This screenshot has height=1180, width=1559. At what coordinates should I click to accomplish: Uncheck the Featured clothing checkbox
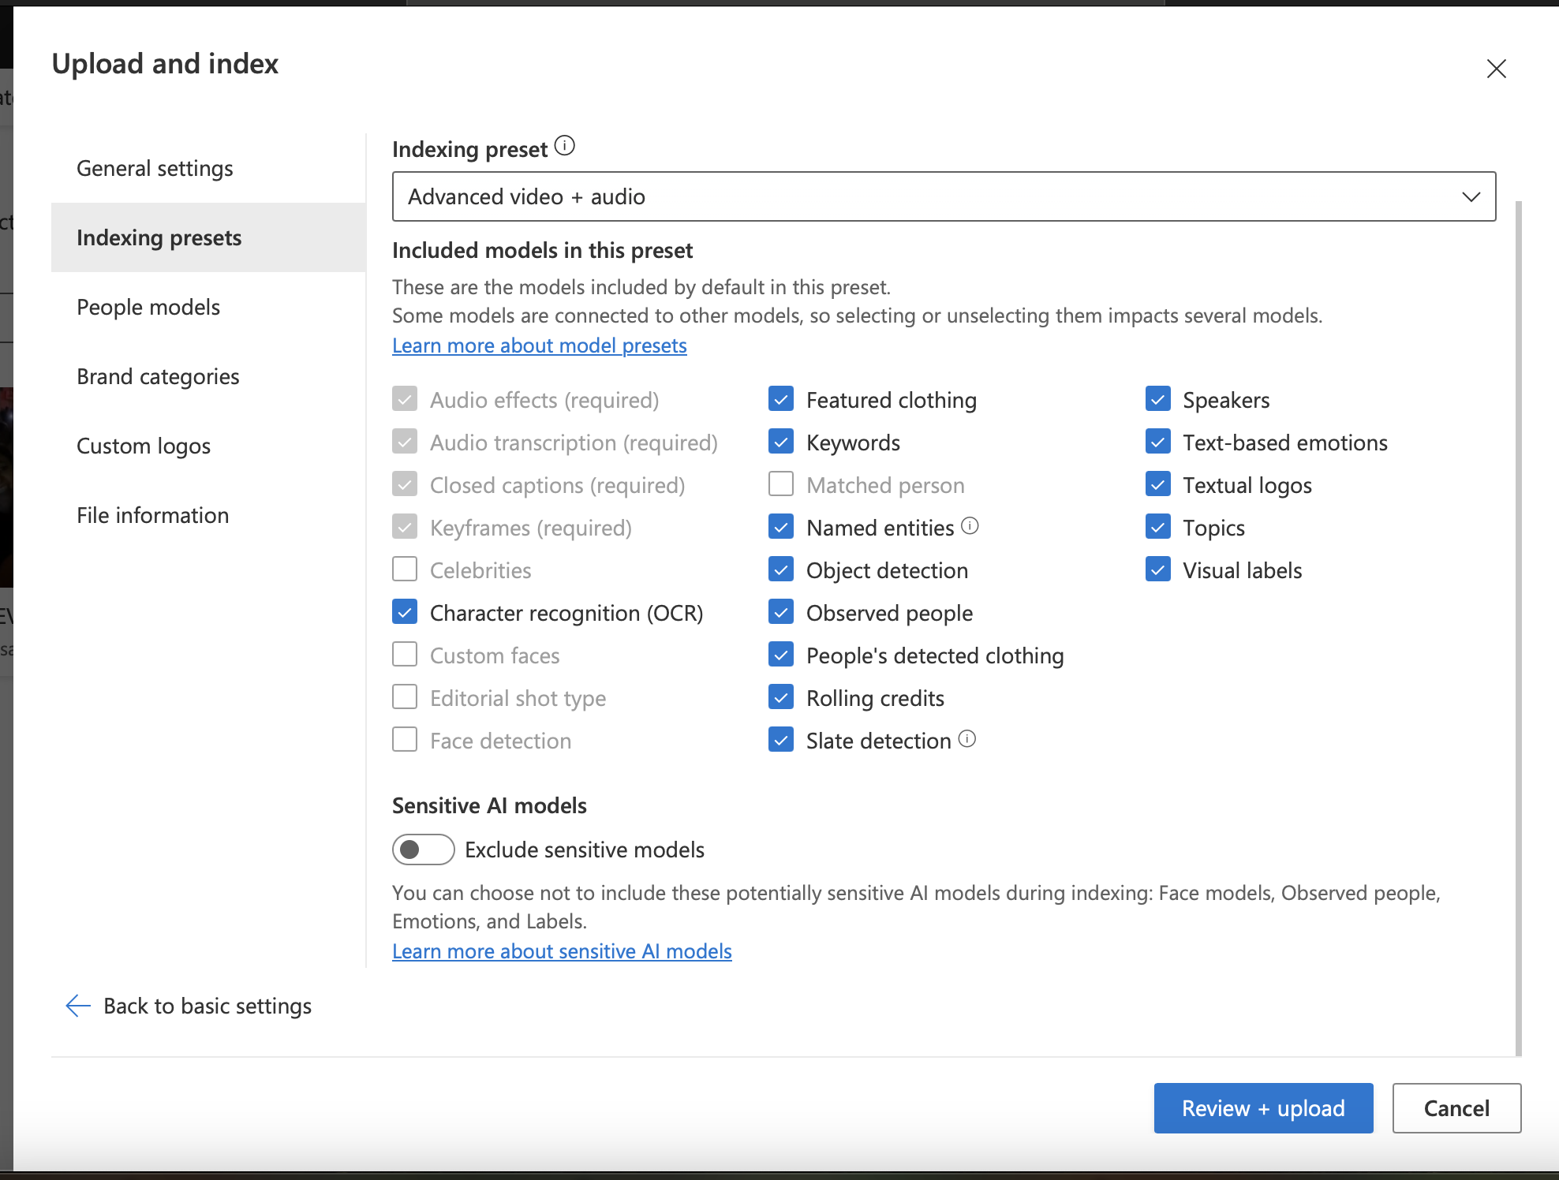click(781, 399)
